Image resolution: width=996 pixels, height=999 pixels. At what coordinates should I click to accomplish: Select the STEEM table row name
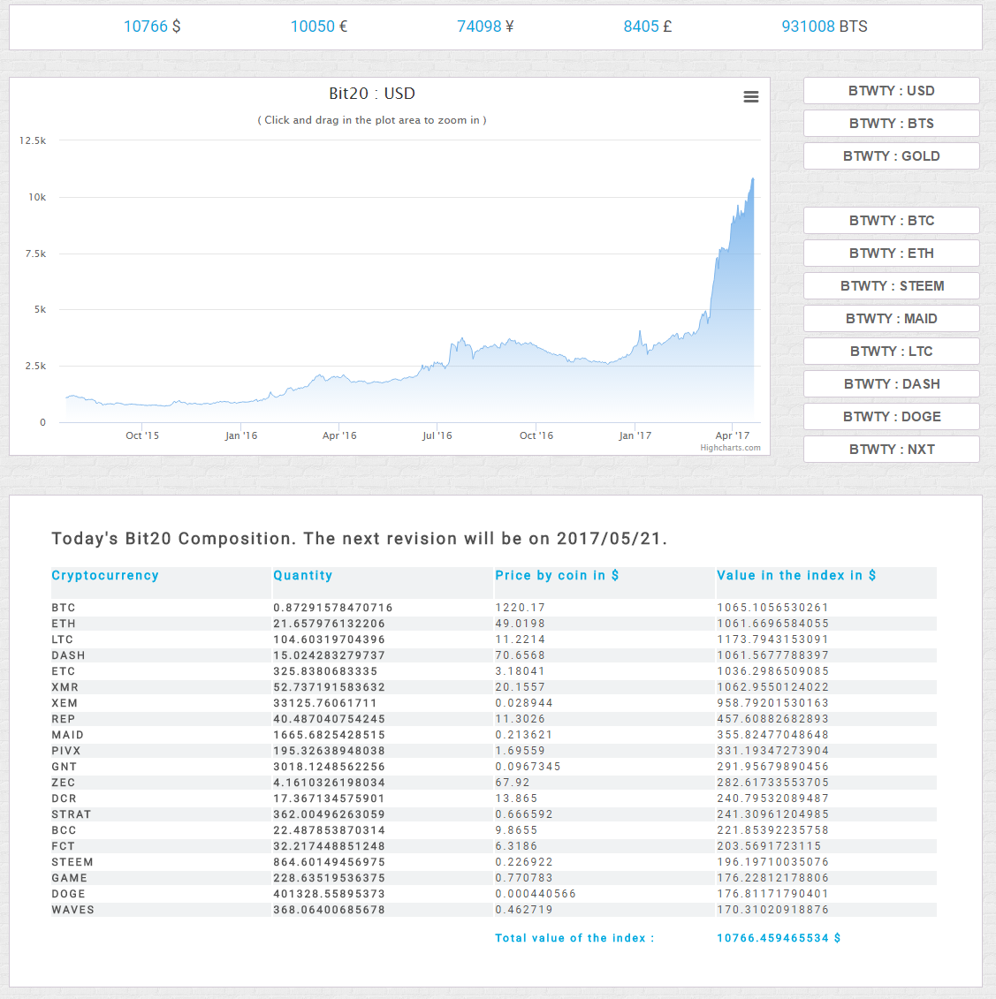click(x=72, y=863)
